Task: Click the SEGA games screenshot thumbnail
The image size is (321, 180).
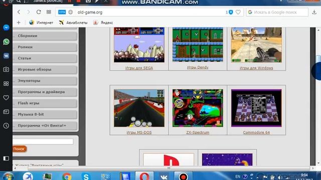Action: (x=139, y=44)
